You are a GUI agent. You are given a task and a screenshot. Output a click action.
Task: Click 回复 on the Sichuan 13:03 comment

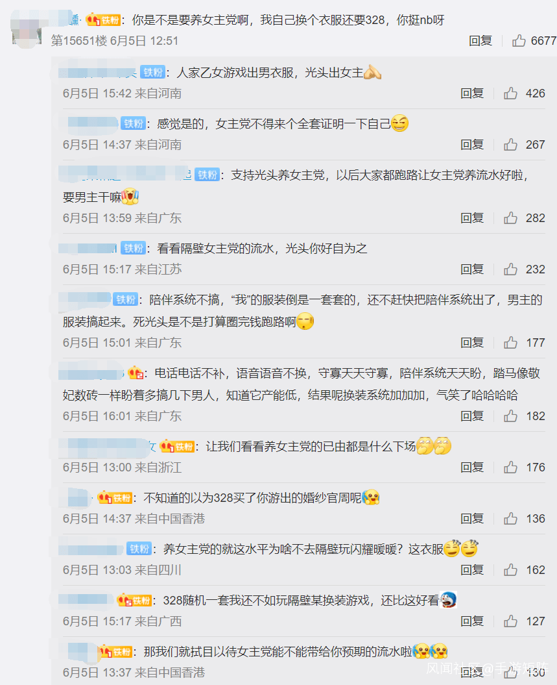tap(473, 569)
